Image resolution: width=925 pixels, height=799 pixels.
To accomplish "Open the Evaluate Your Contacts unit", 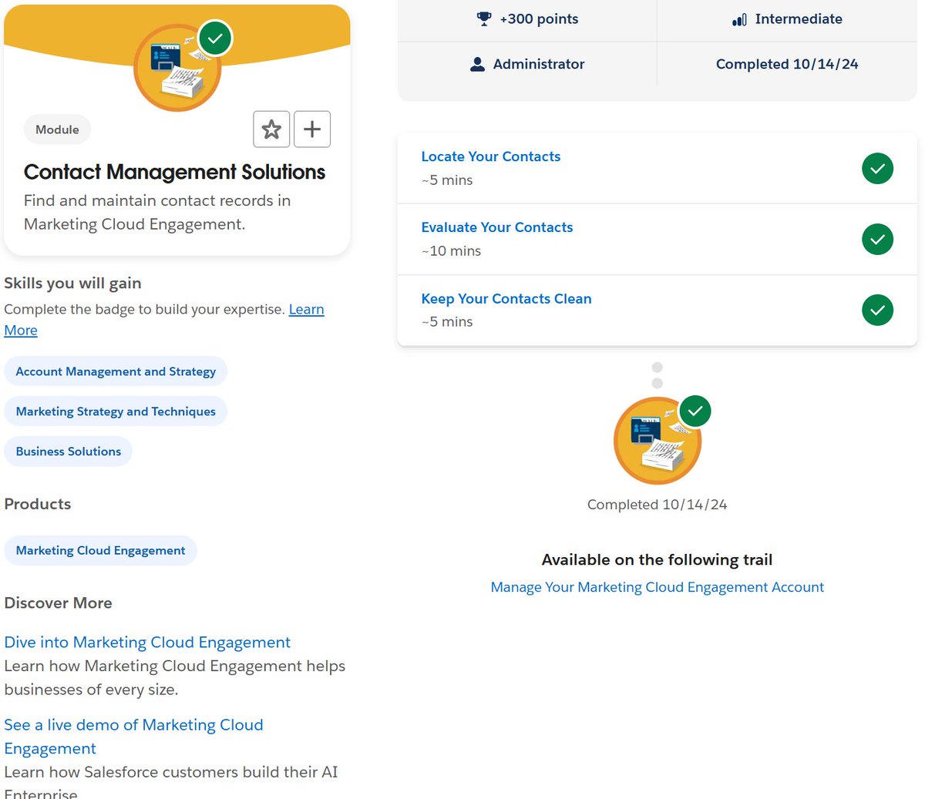I will pos(497,227).
